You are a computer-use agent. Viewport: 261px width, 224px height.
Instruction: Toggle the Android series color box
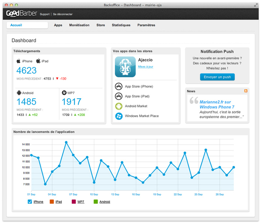coord(95,202)
